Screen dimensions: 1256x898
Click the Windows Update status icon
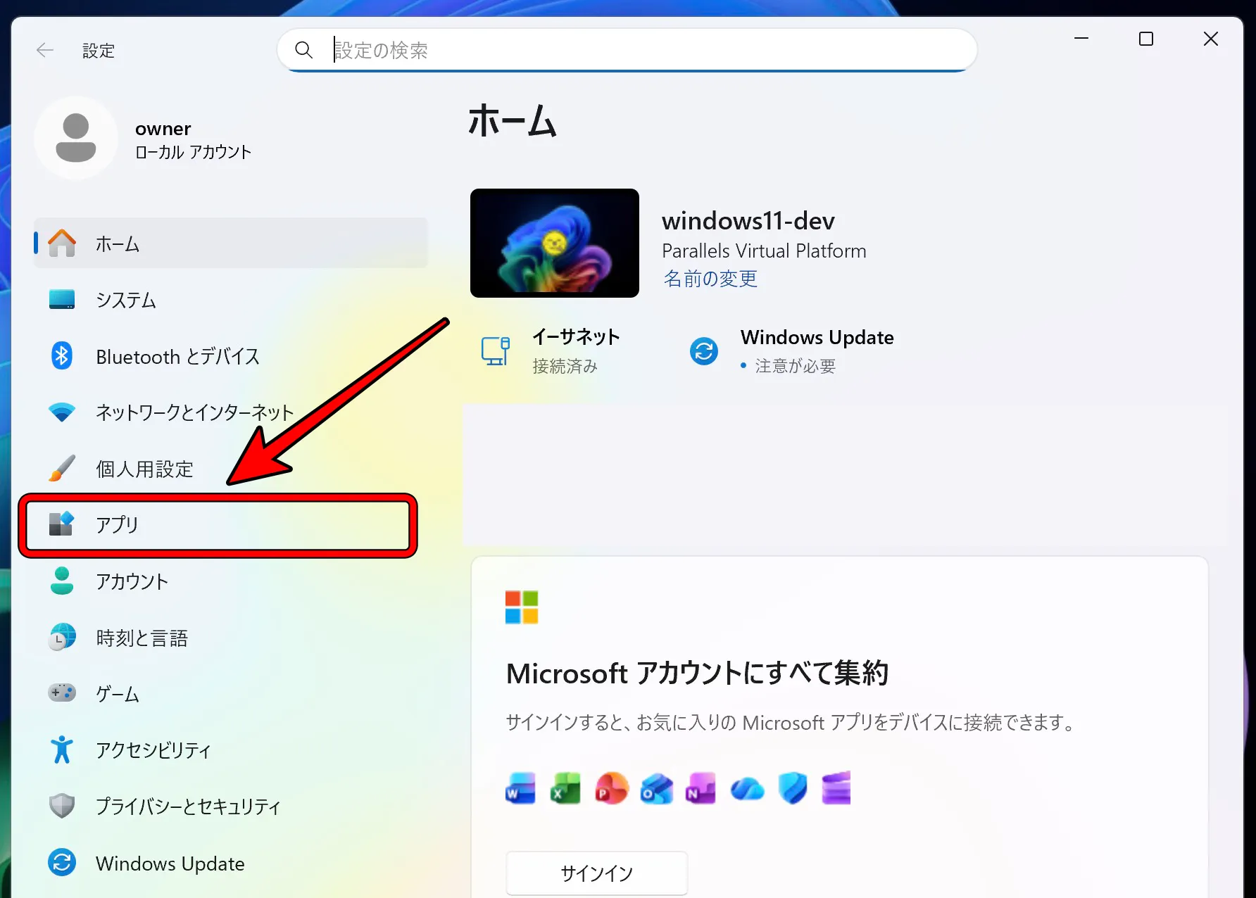(x=703, y=350)
